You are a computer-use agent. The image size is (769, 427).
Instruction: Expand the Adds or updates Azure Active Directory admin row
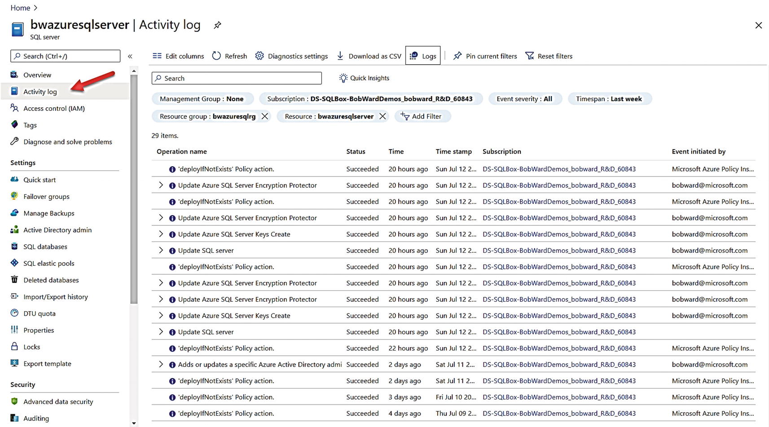point(161,364)
